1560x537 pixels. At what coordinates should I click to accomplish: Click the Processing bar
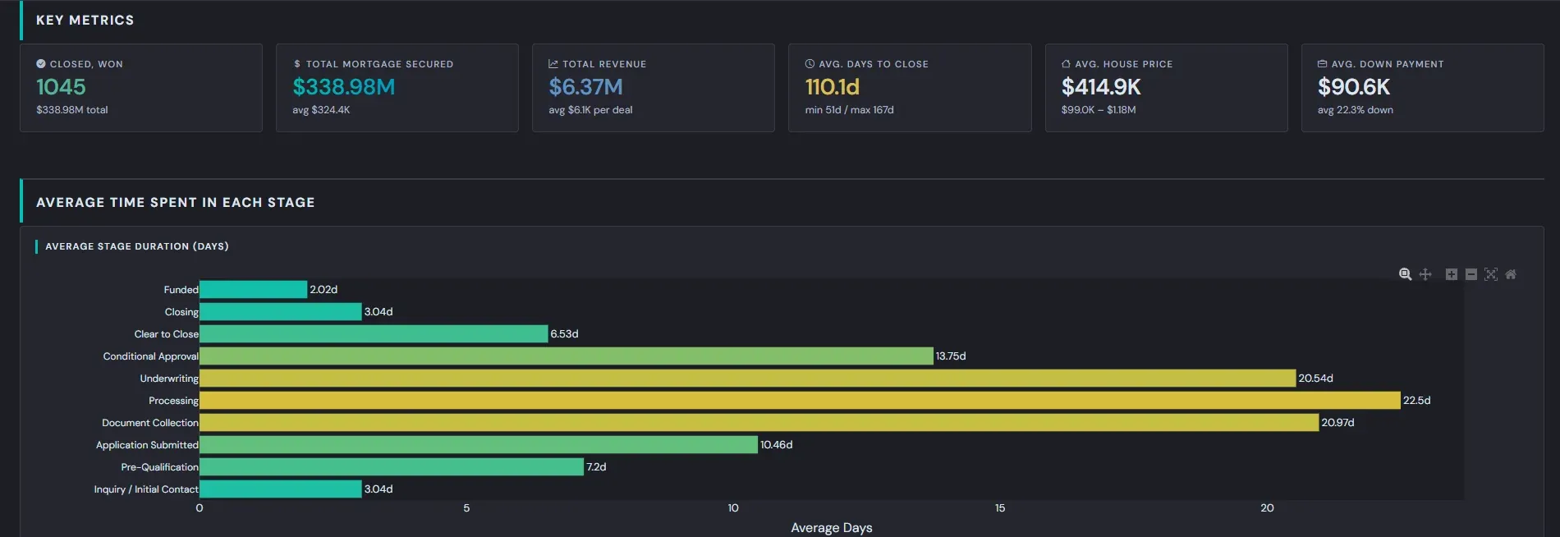(x=801, y=400)
